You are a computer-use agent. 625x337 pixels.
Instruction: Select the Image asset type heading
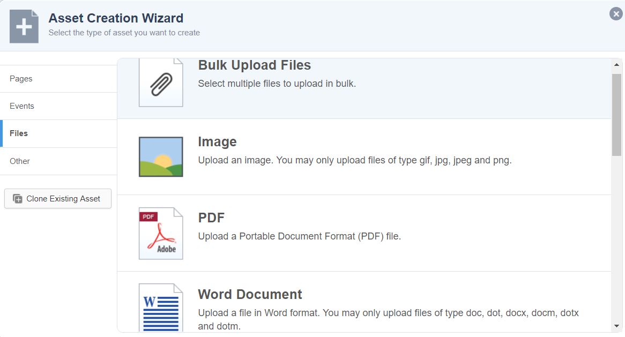pyautogui.click(x=217, y=142)
